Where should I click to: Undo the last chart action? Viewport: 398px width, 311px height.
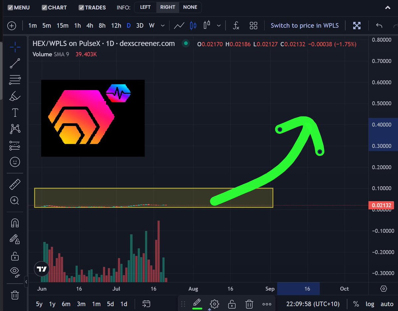pyautogui.click(x=379, y=26)
